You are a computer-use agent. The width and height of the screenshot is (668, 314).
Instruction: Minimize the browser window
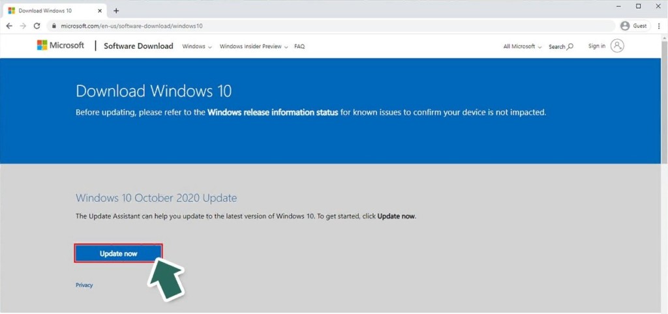coord(618,6)
